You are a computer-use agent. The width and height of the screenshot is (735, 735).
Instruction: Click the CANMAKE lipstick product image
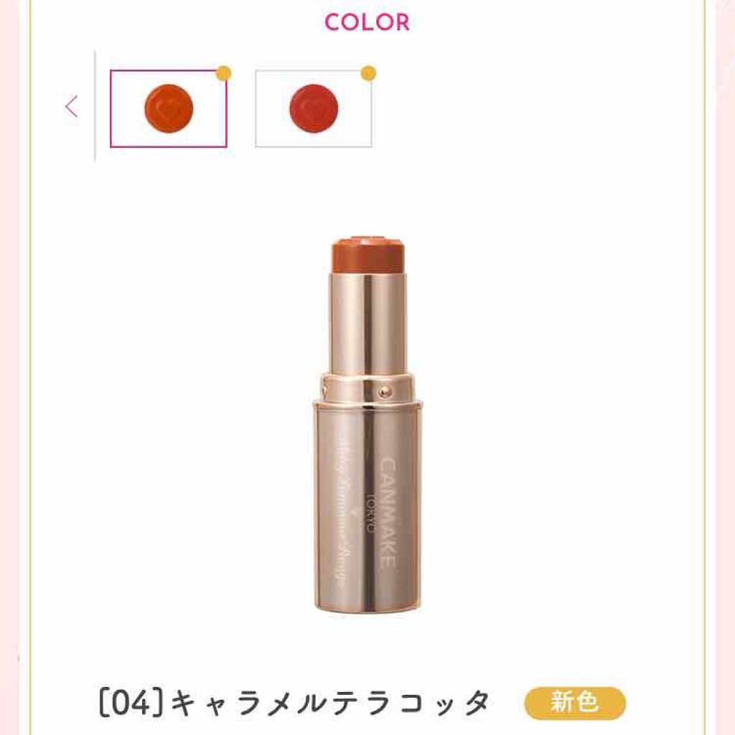point(368,424)
